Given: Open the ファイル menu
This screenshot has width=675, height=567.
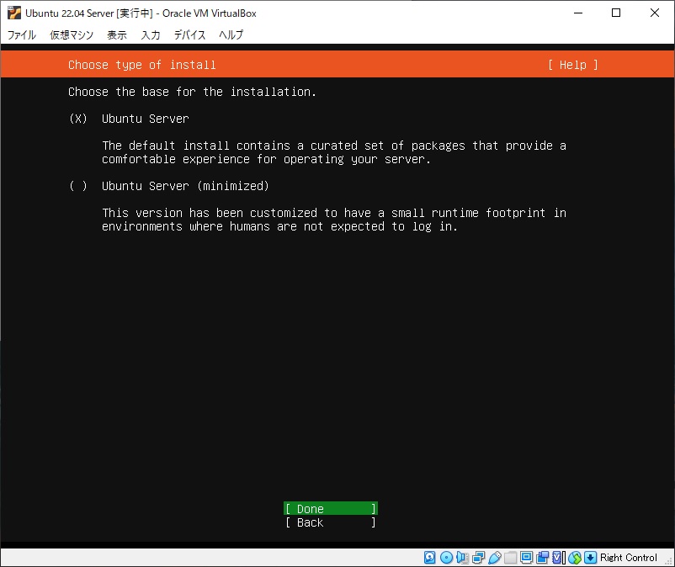Looking at the screenshot, I should pos(22,34).
